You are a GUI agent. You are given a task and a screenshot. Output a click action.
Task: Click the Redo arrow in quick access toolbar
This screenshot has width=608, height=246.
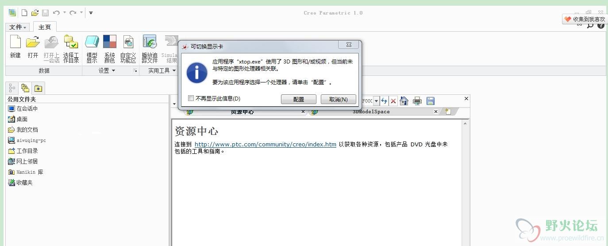73,13
